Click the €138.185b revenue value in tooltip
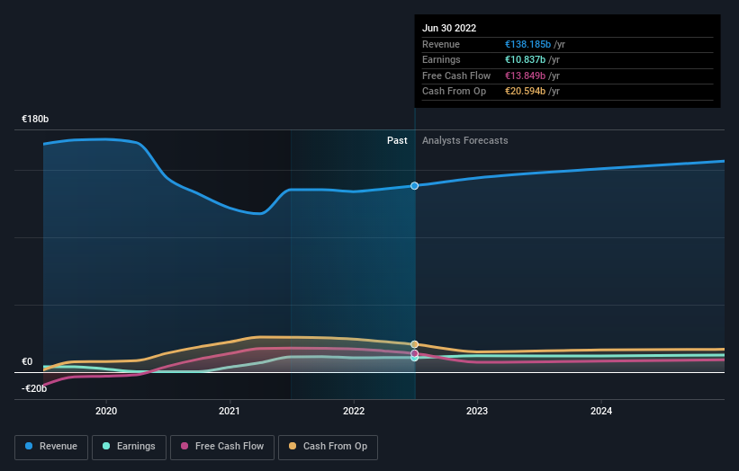 527,44
